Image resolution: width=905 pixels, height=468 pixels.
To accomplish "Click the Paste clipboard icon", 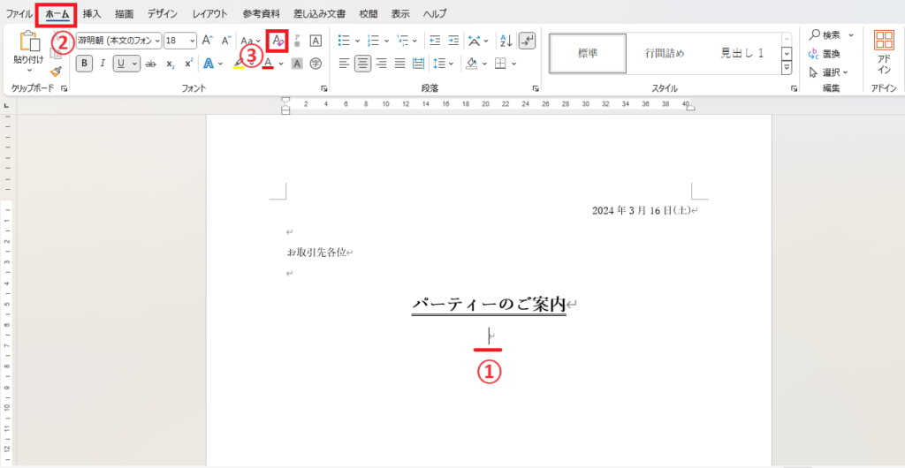I will tap(28, 41).
